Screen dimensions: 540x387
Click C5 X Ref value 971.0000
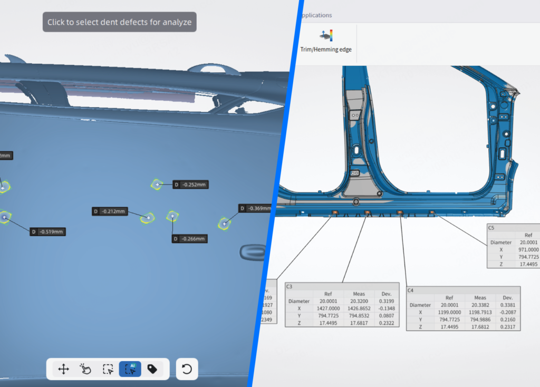(528, 249)
